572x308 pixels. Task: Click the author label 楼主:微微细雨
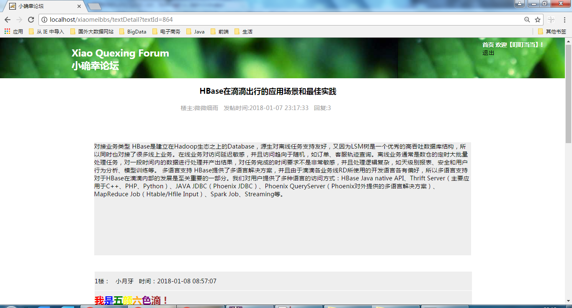199,108
